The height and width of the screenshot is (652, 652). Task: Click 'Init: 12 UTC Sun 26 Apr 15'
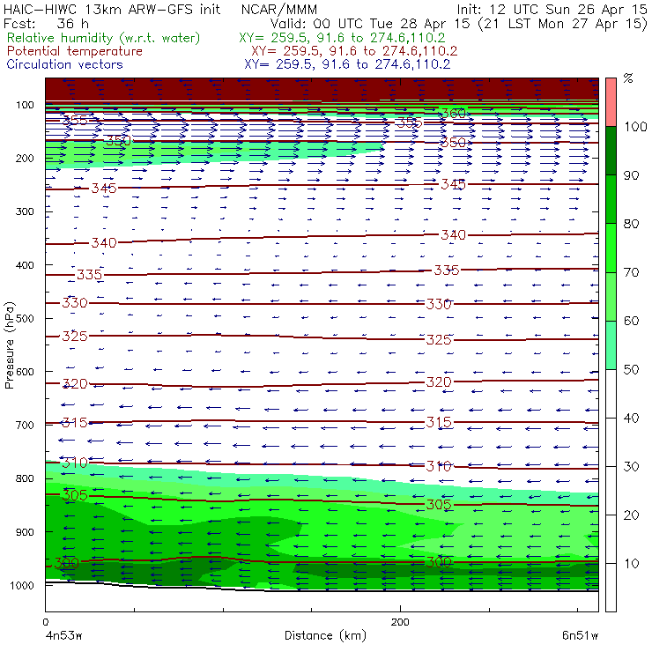[x=552, y=9]
